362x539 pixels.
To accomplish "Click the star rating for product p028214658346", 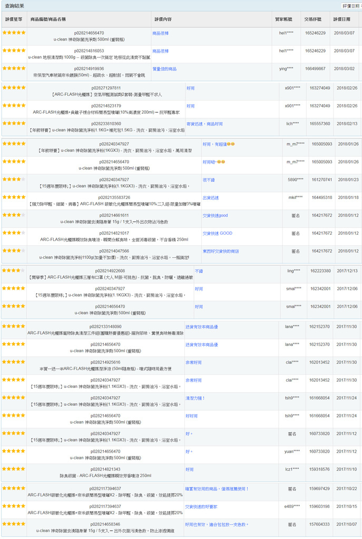I will [13, 524].
